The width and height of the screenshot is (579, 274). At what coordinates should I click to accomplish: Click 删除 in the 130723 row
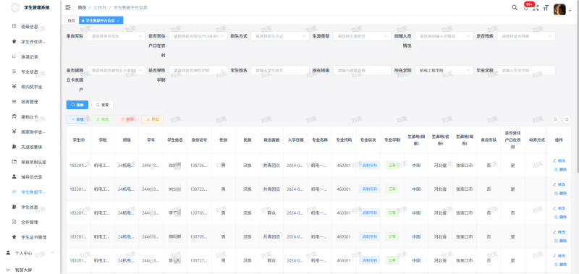[560, 193]
